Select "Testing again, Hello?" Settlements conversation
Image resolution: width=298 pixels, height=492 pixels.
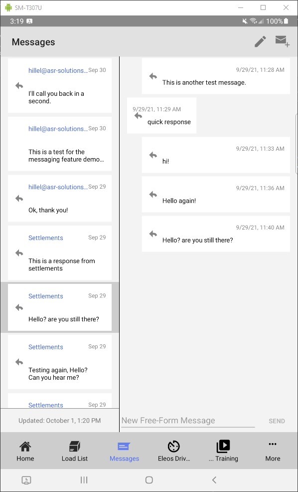click(x=59, y=362)
